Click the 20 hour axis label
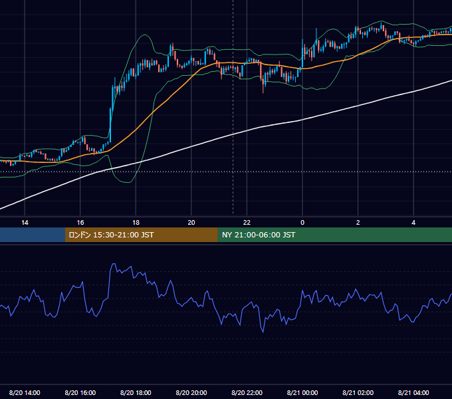This screenshot has width=452, height=399. coord(191,223)
